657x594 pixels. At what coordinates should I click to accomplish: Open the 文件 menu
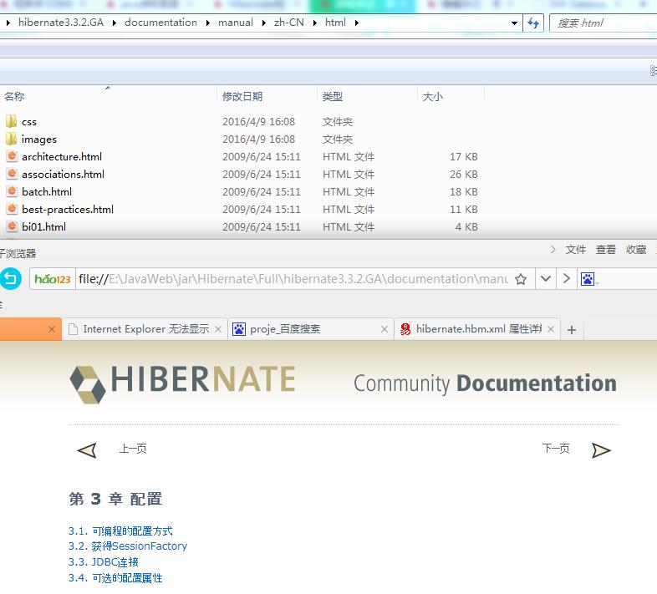(x=576, y=250)
